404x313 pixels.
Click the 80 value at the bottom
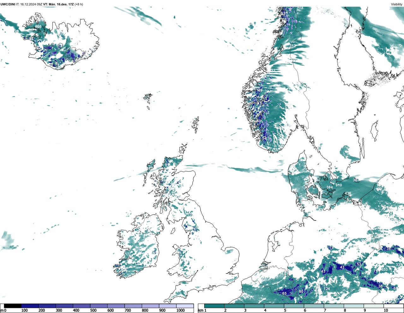coord(301,292)
